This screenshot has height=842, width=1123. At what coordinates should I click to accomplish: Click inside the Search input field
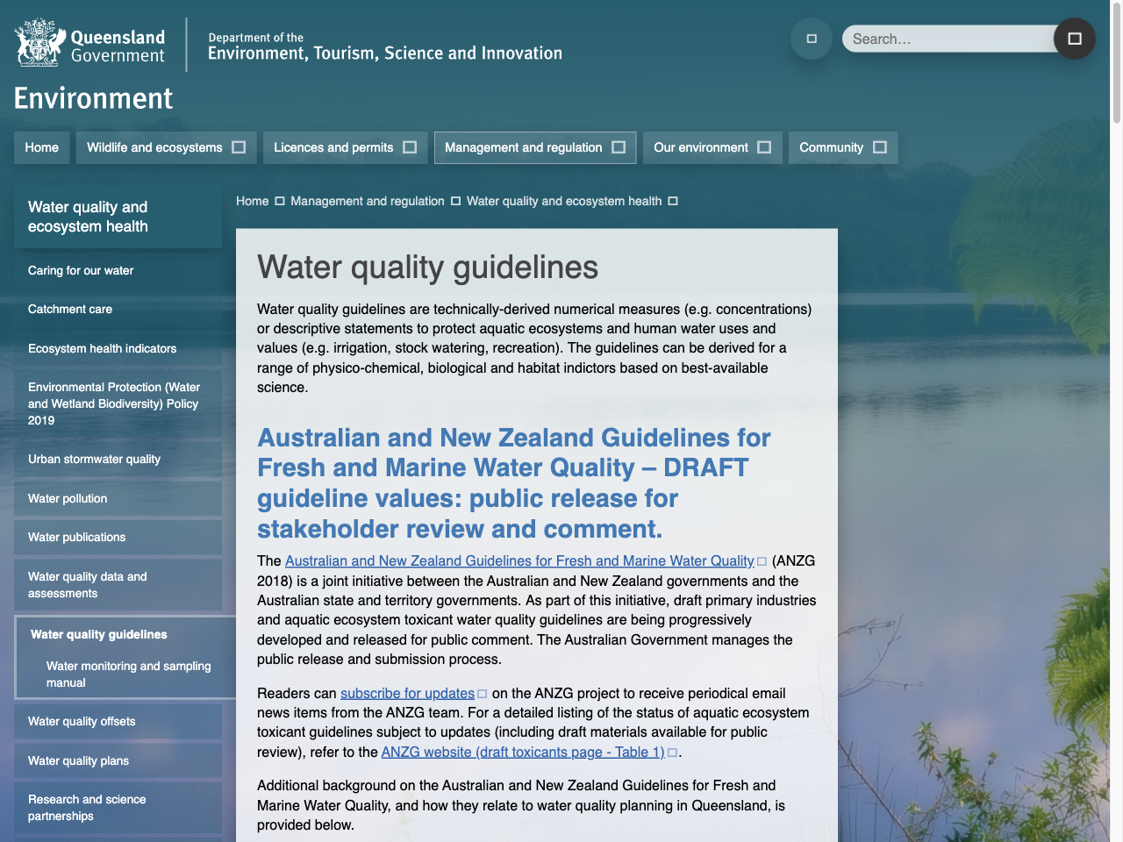click(948, 39)
